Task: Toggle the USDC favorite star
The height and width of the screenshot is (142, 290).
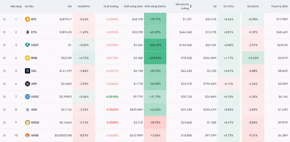Action: click(x=4, y=97)
